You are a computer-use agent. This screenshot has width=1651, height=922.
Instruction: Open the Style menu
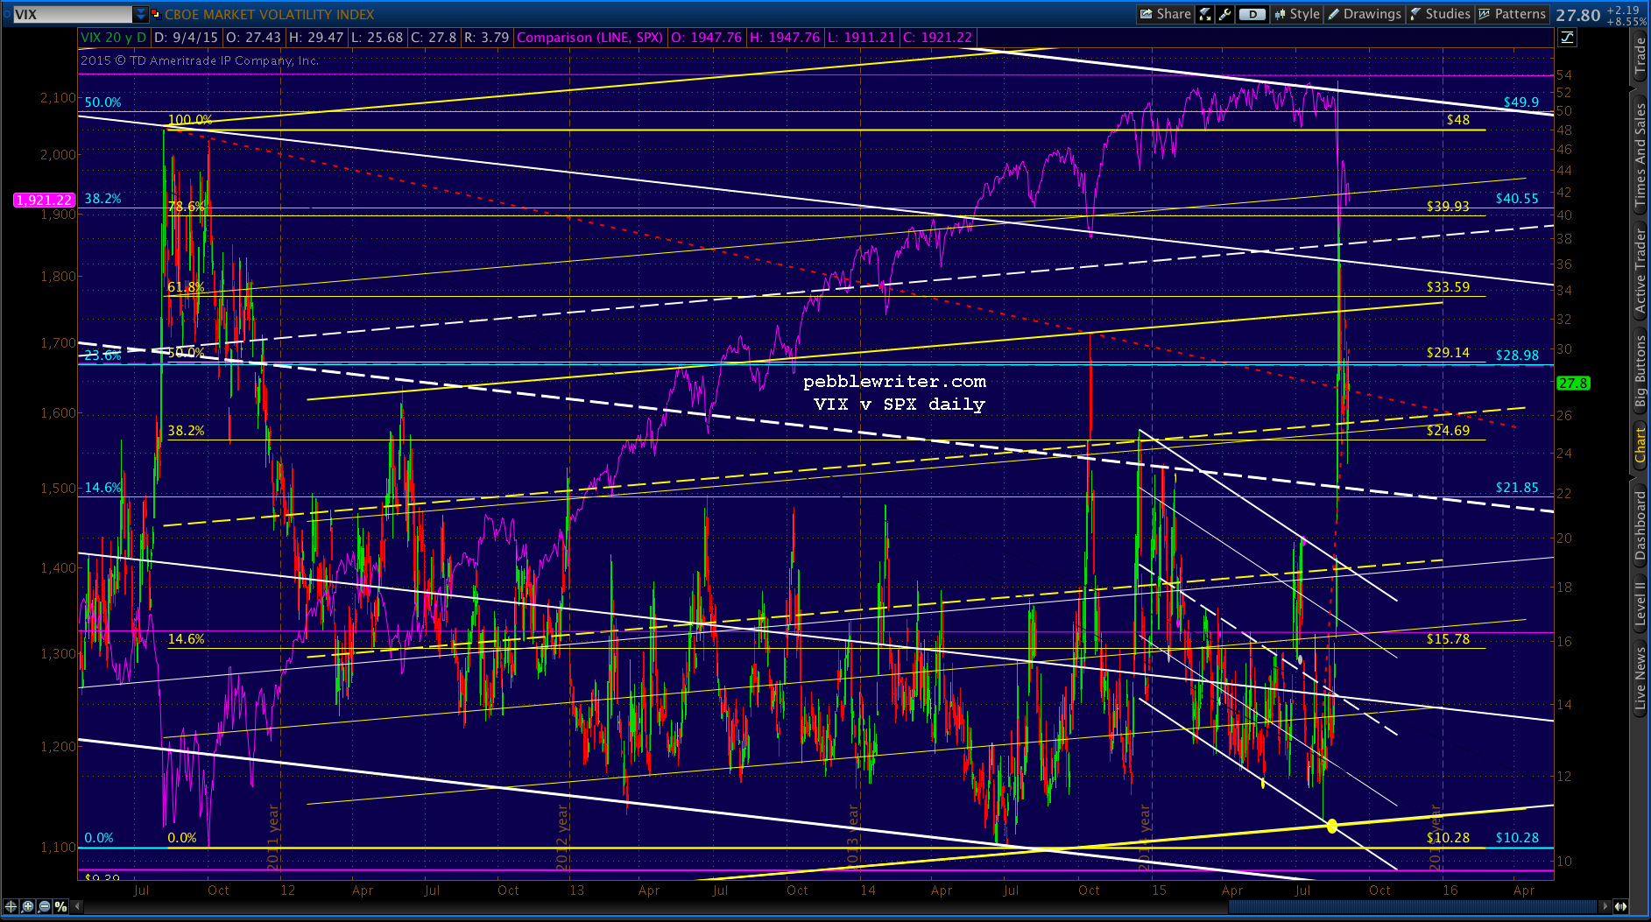coord(1297,14)
